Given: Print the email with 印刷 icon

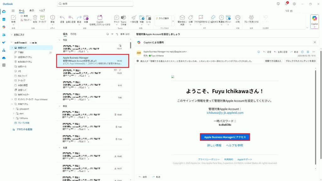Looking at the screenshot, I should click(238, 18).
